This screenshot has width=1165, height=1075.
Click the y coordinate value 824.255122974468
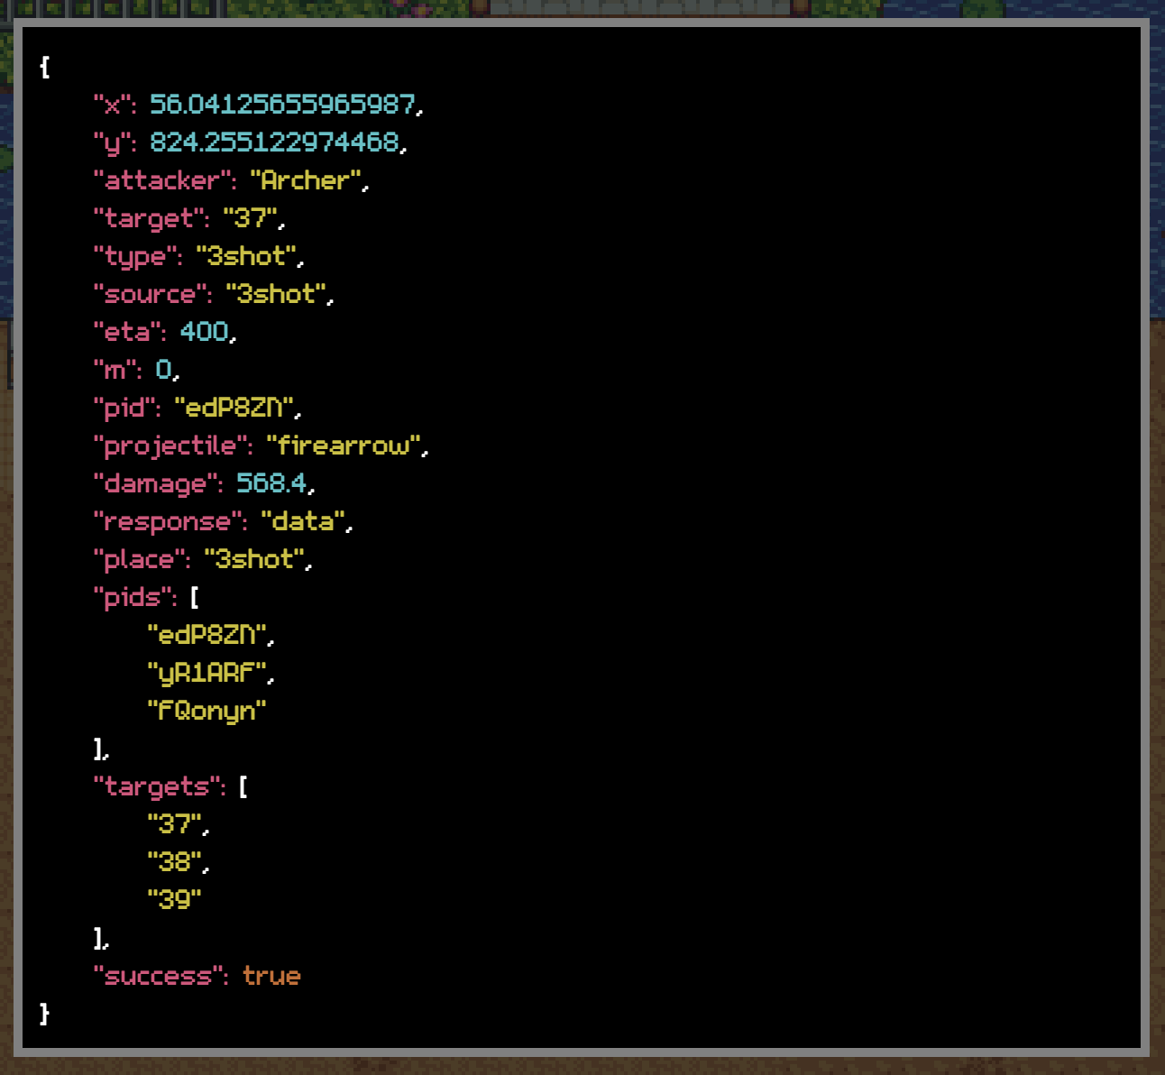click(x=274, y=142)
